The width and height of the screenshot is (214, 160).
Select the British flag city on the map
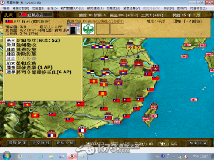117,121
